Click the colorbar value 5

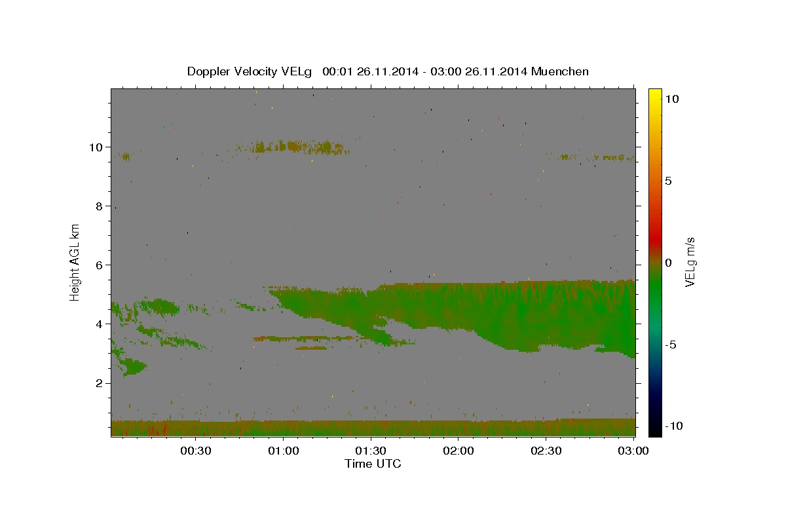669,181
